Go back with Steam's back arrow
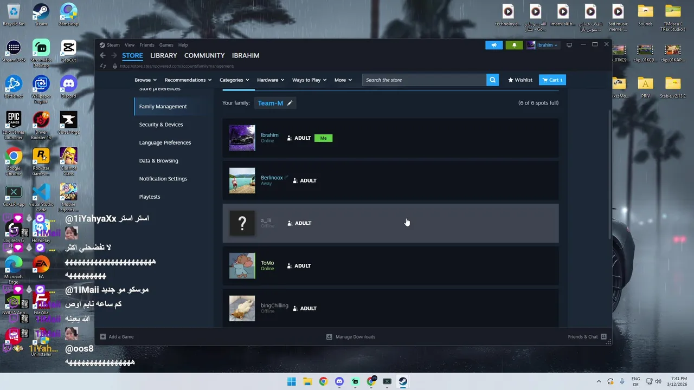 pos(102,55)
